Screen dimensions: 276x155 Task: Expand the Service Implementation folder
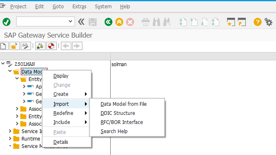coord(10,131)
